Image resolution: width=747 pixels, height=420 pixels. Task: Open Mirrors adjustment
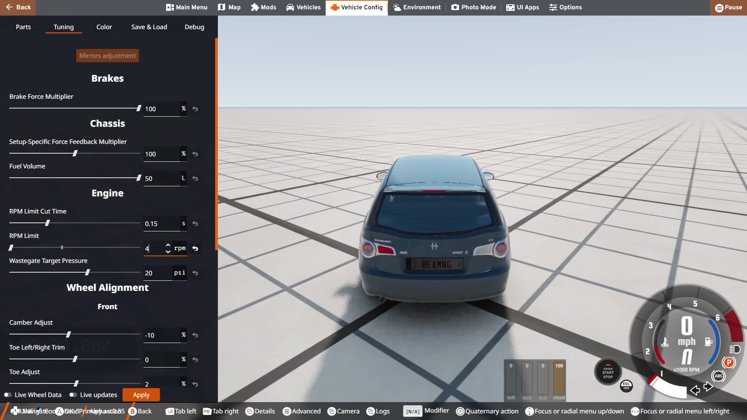107,55
